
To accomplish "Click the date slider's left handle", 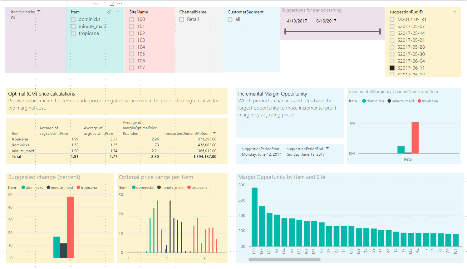I will coord(285,31).
